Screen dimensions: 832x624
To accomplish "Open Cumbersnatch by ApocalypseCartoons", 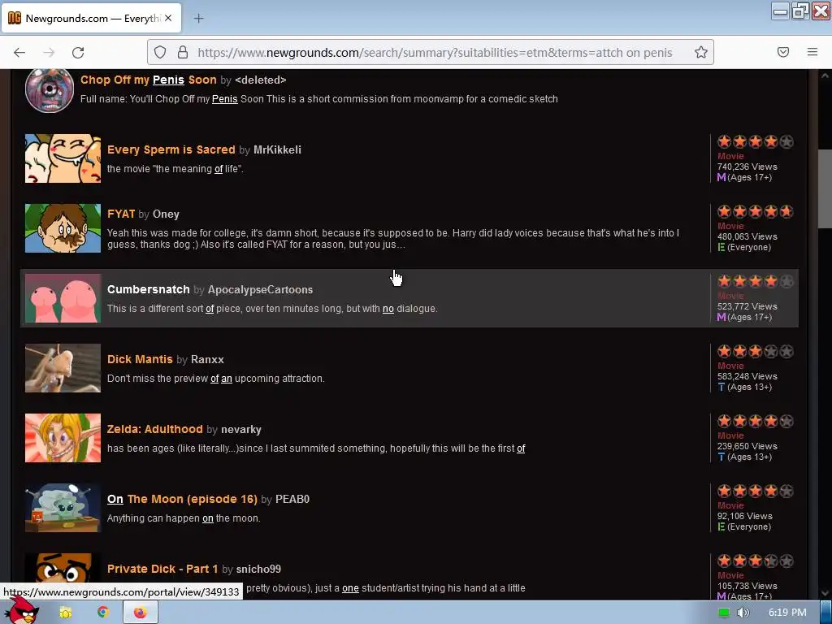I will click(149, 289).
